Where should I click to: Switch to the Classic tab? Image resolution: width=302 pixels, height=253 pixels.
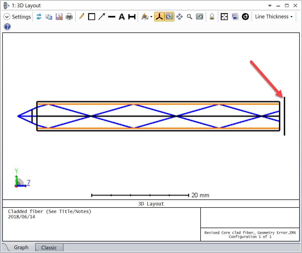click(49, 247)
